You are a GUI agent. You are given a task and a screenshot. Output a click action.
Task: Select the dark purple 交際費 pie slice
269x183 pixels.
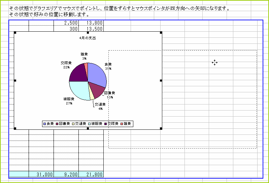click(x=78, y=74)
